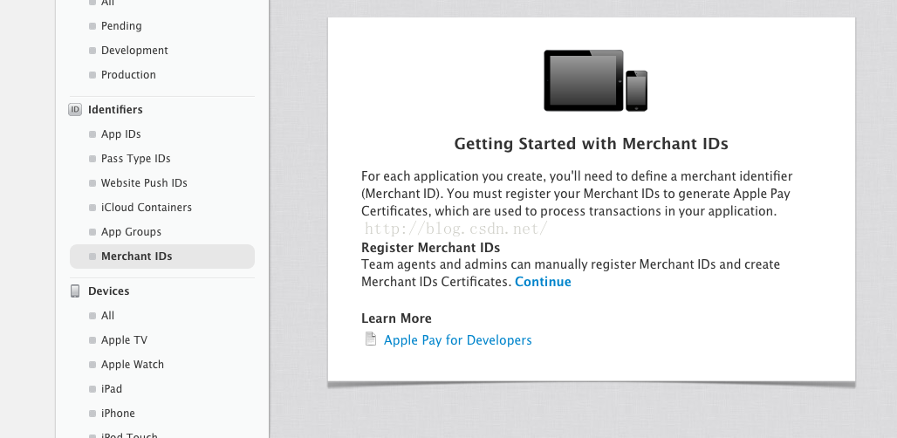This screenshot has width=897, height=438.
Task: Click the iPad and iPhone devices image
Action: [x=595, y=80]
